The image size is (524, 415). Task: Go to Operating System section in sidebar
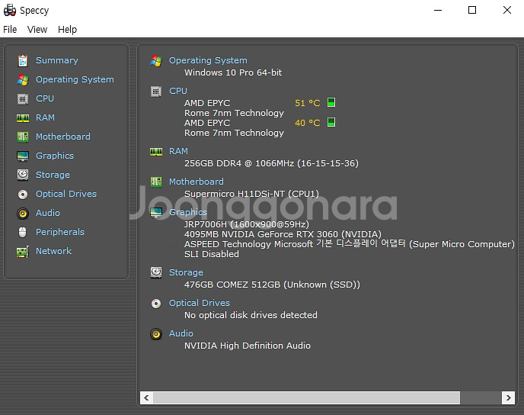tap(75, 79)
